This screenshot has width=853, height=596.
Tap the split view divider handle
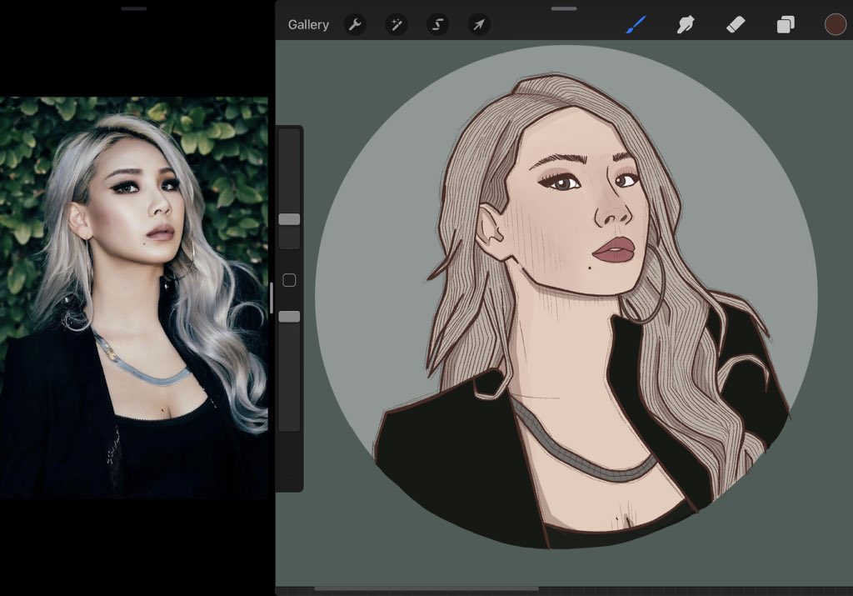tap(272, 298)
